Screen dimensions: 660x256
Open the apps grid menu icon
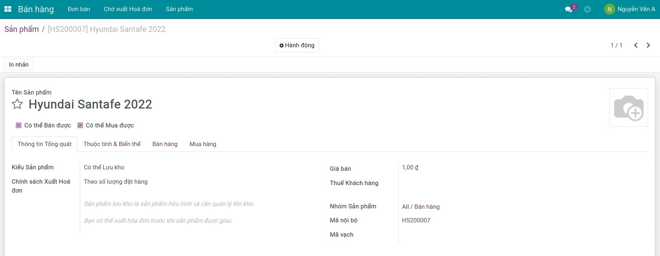coord(8,9)
